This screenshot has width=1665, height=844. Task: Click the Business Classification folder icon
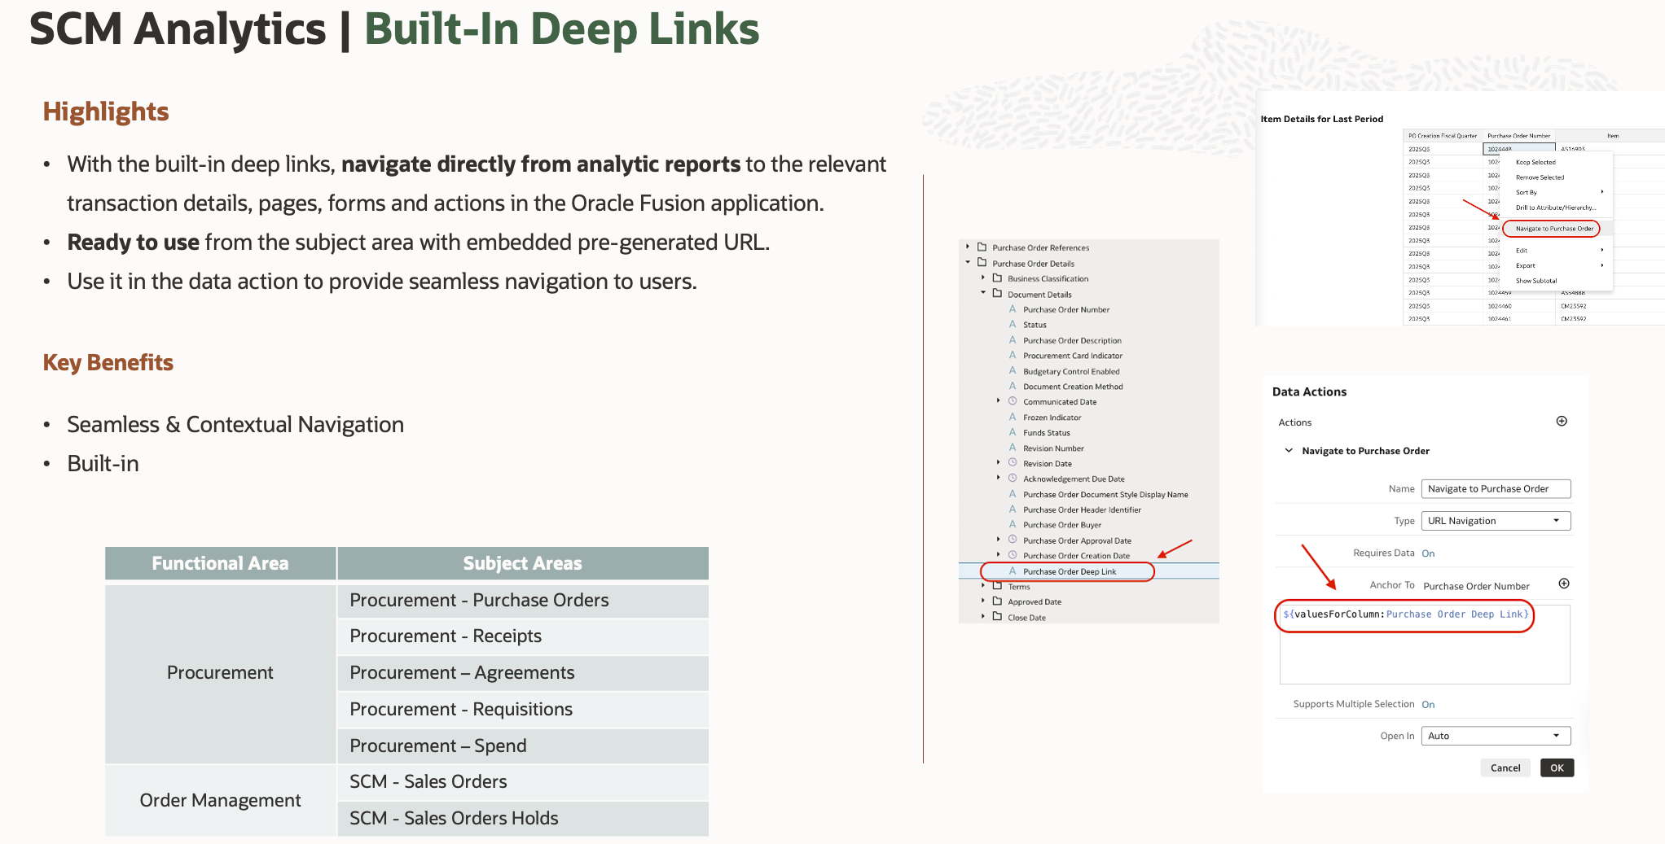997,278
